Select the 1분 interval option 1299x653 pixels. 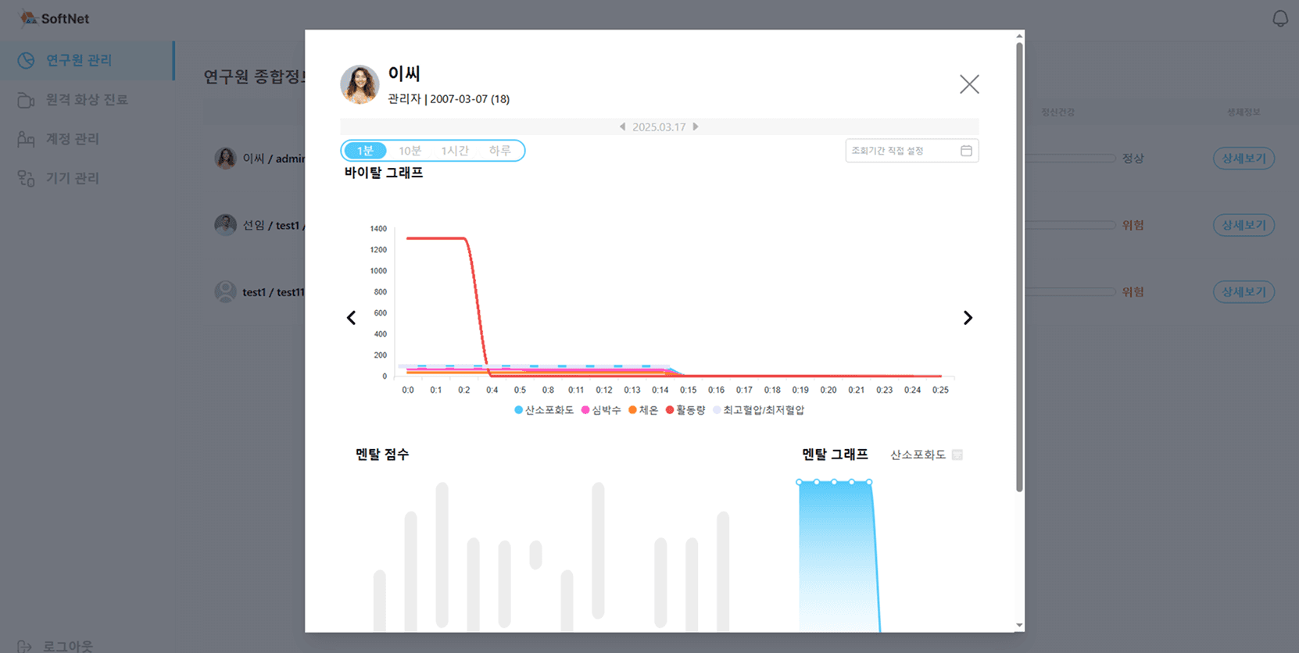[x=365, y=151]
